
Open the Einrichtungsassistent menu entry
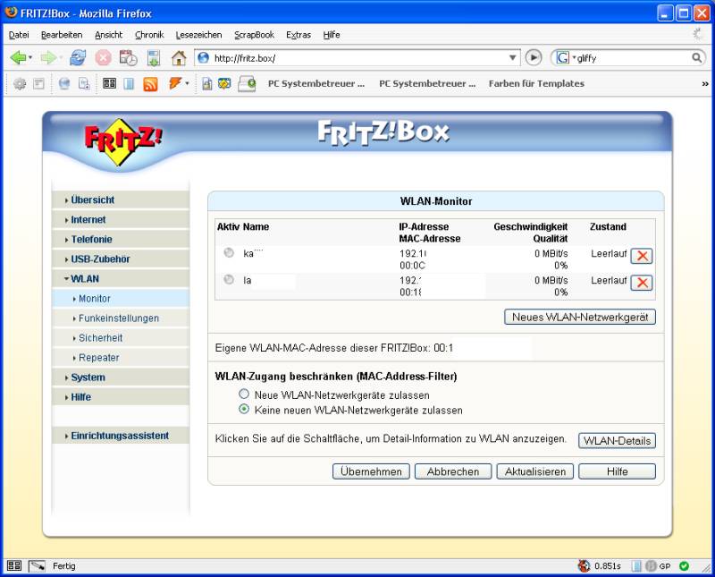[x=120, y=436]
